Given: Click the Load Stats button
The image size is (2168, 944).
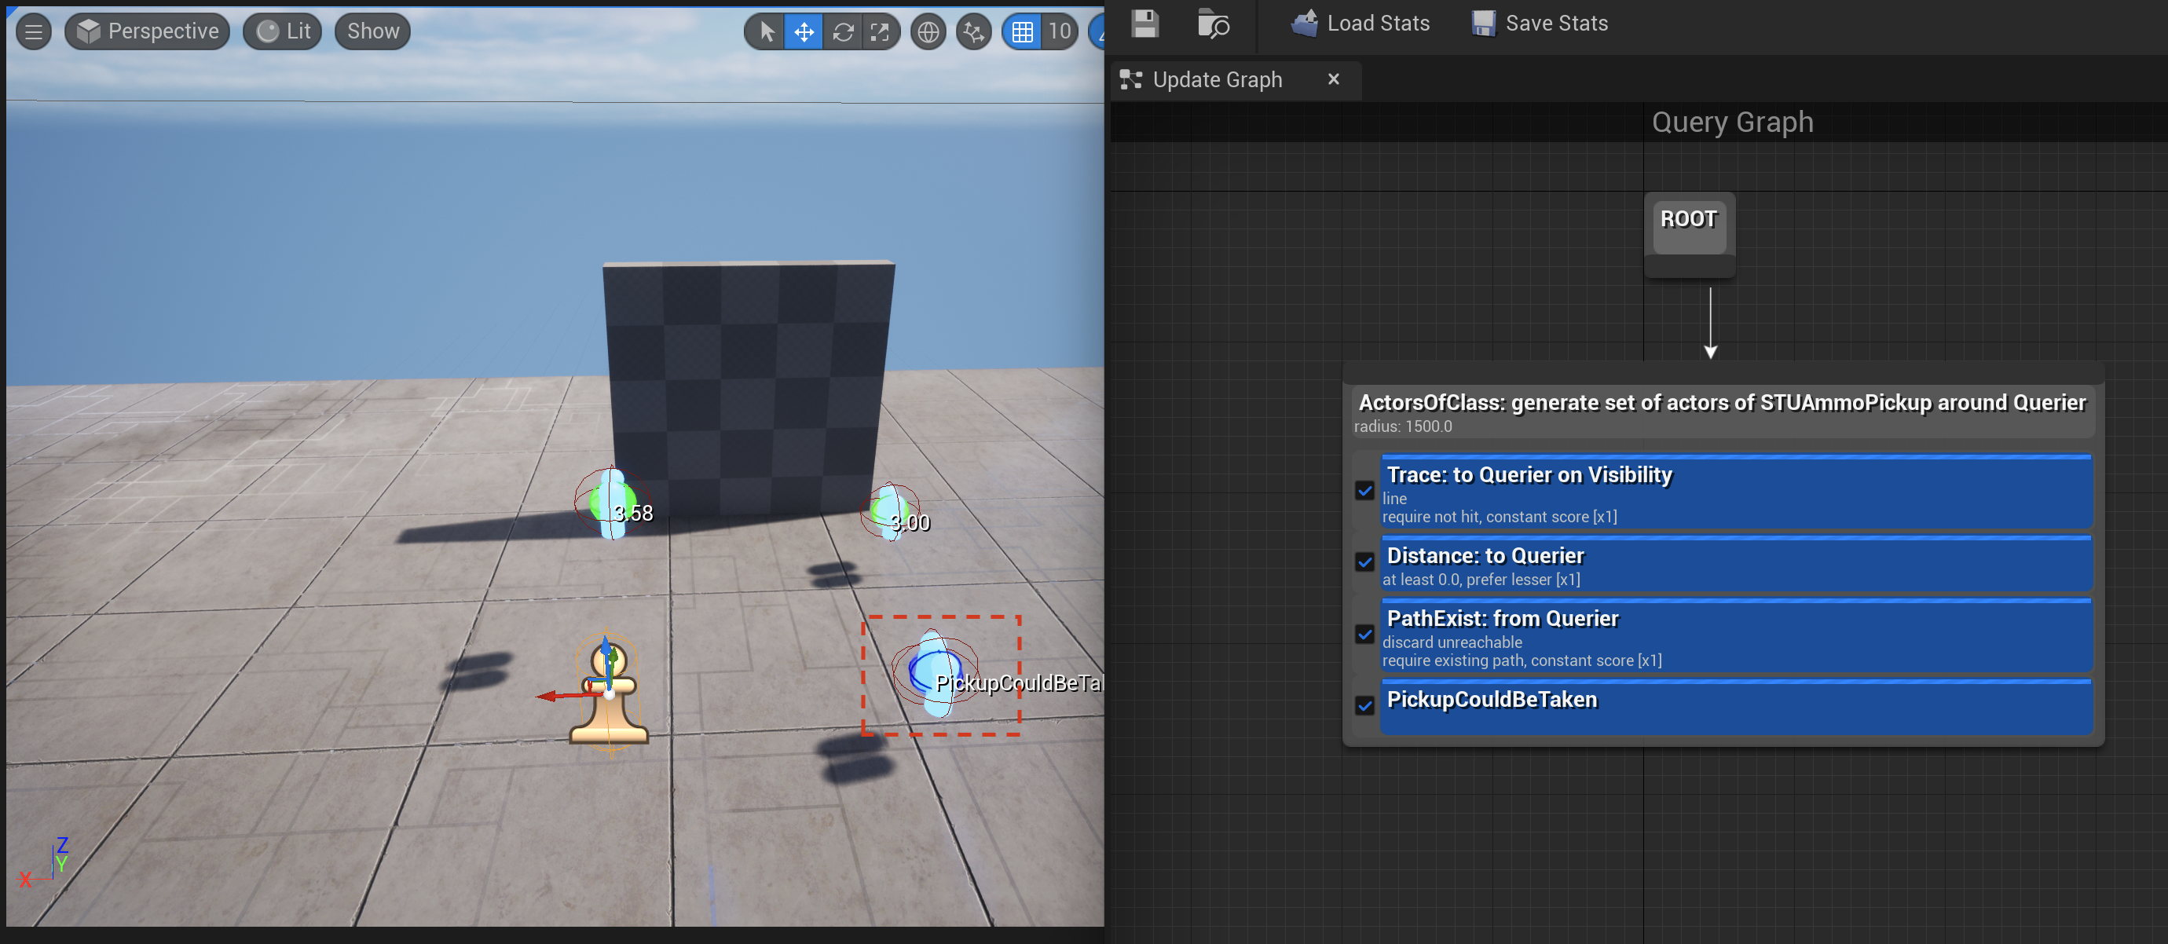Looking at the screenshot, I should (x=1360, y=24).
